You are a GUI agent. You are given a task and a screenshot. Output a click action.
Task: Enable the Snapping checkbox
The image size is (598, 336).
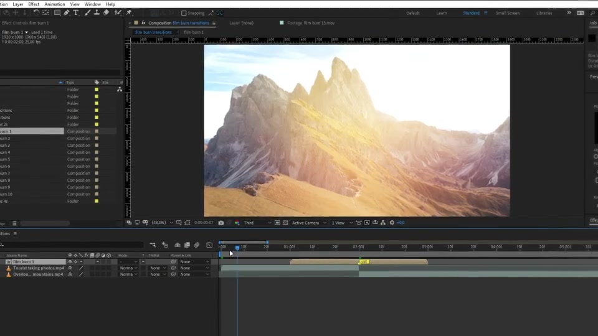coord(183,13)
